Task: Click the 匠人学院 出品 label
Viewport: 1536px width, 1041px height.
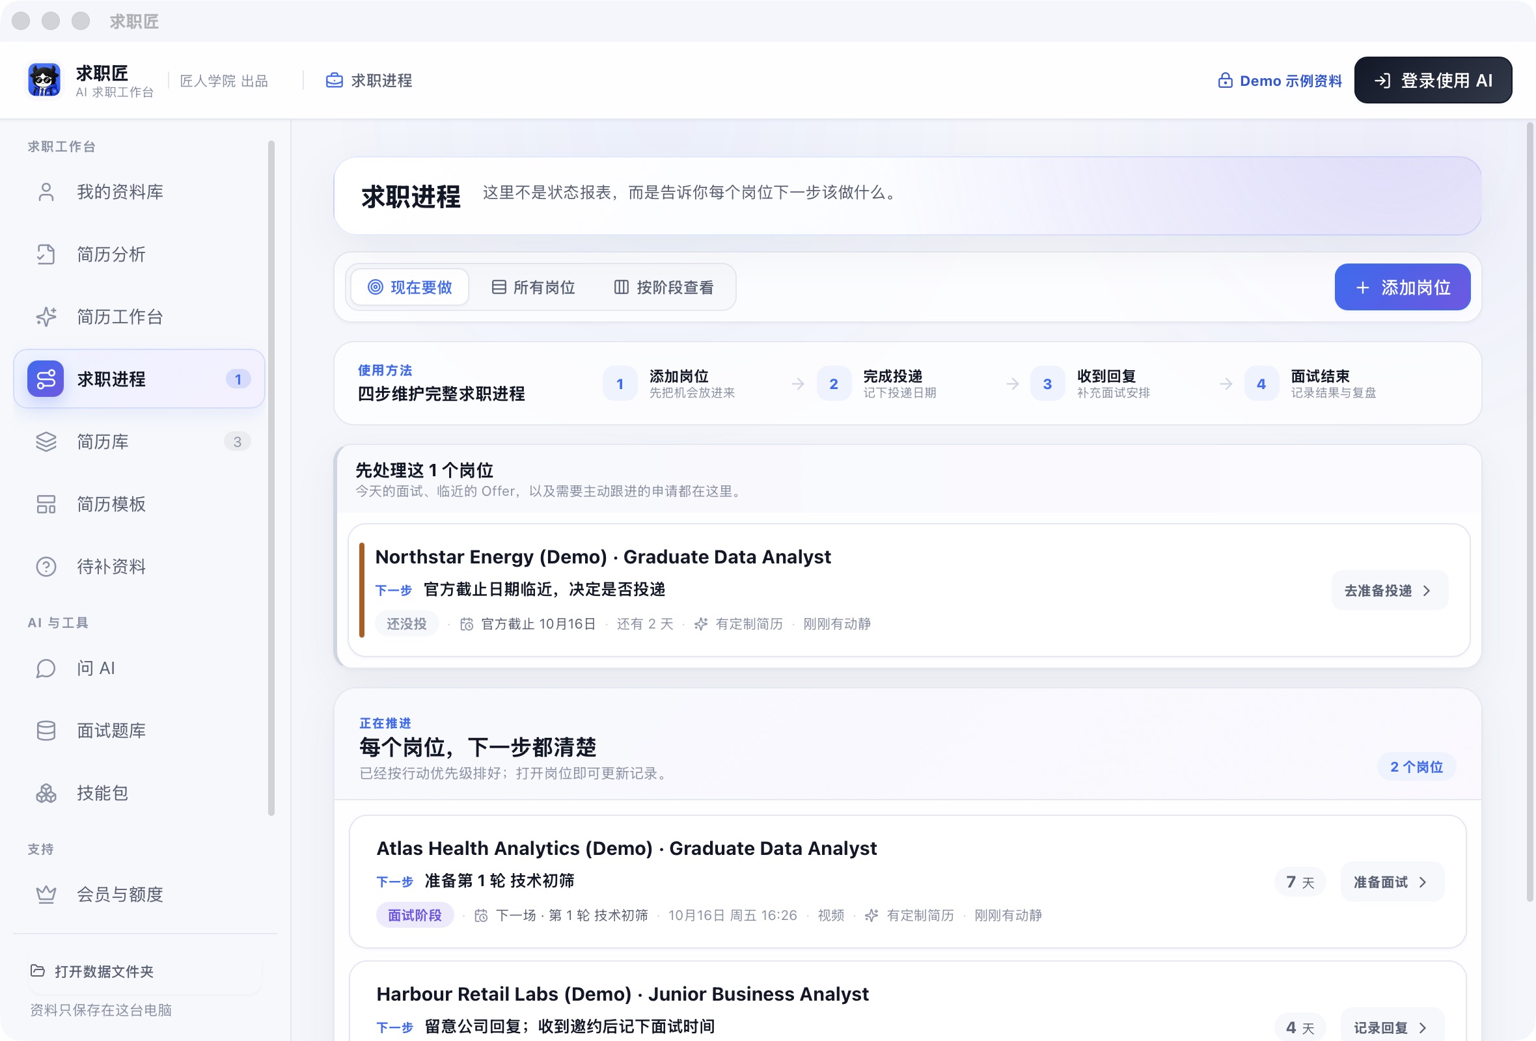Action: coord(224,81)
